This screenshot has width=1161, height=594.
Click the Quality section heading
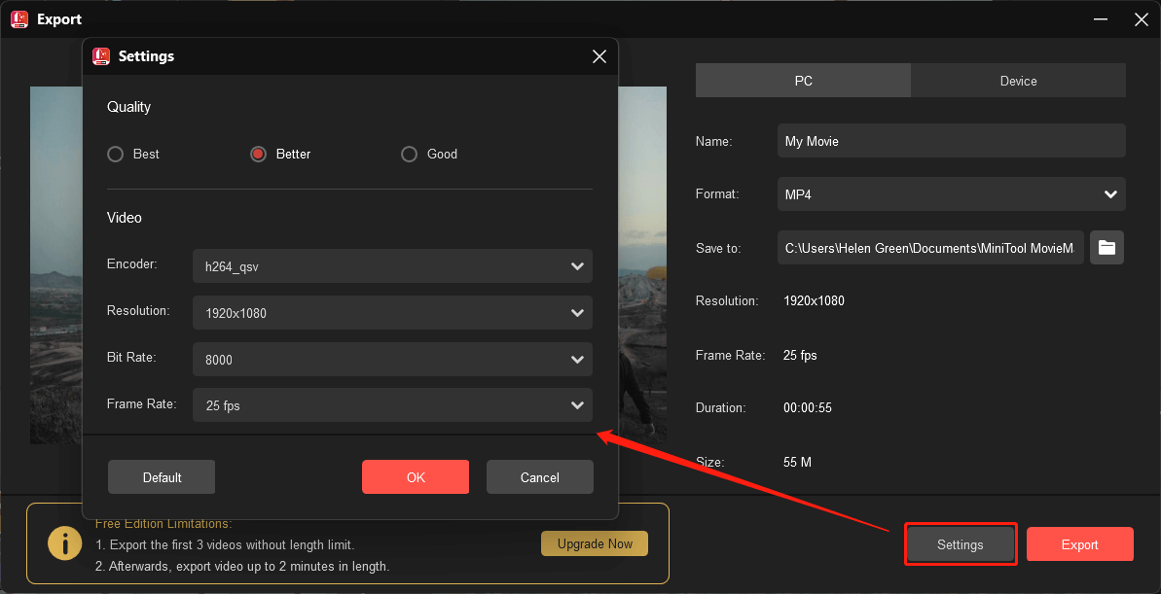(128, 107)
